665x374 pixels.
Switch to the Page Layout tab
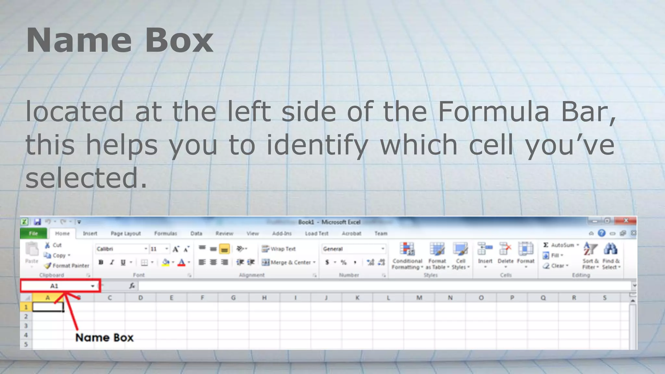(126, 233)
